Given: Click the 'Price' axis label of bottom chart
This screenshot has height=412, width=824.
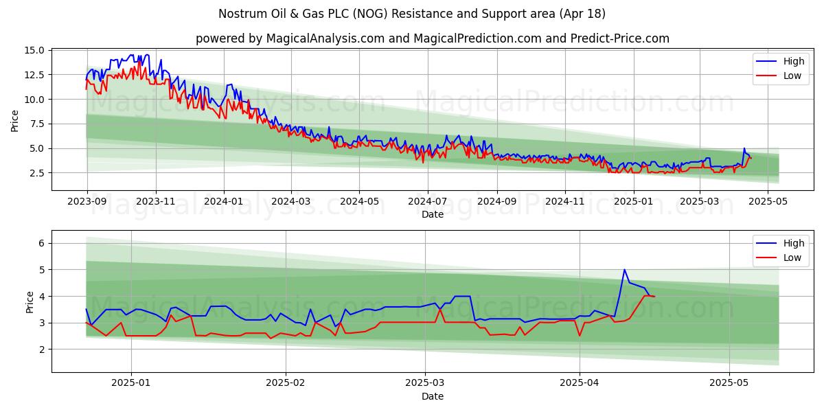Looking at the screenshot, I should click(30, 302).
